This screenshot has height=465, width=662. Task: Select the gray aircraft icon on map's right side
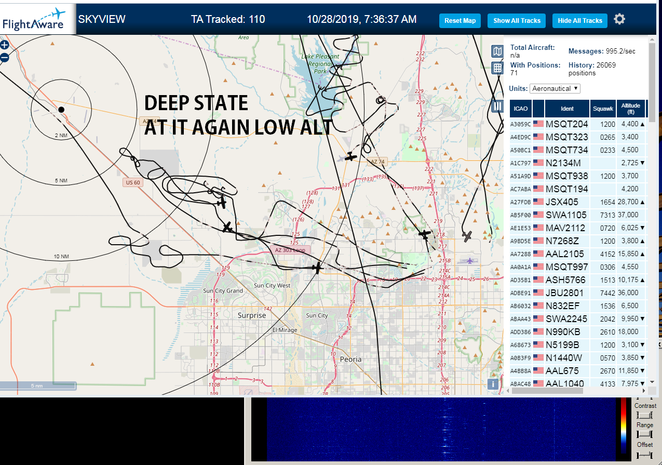click(x=467, y=236)
